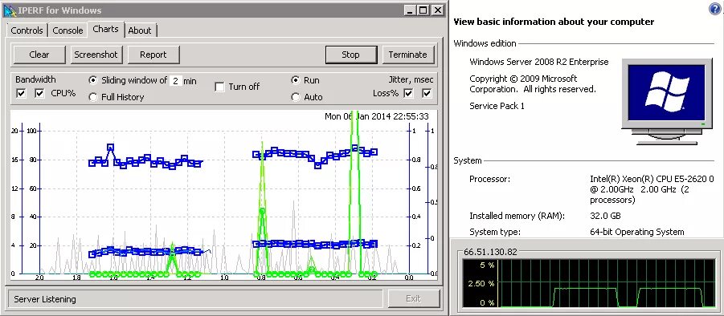724x316 pixels.
Task: Clear the chart with Clear button
Action: pos(39,55)
